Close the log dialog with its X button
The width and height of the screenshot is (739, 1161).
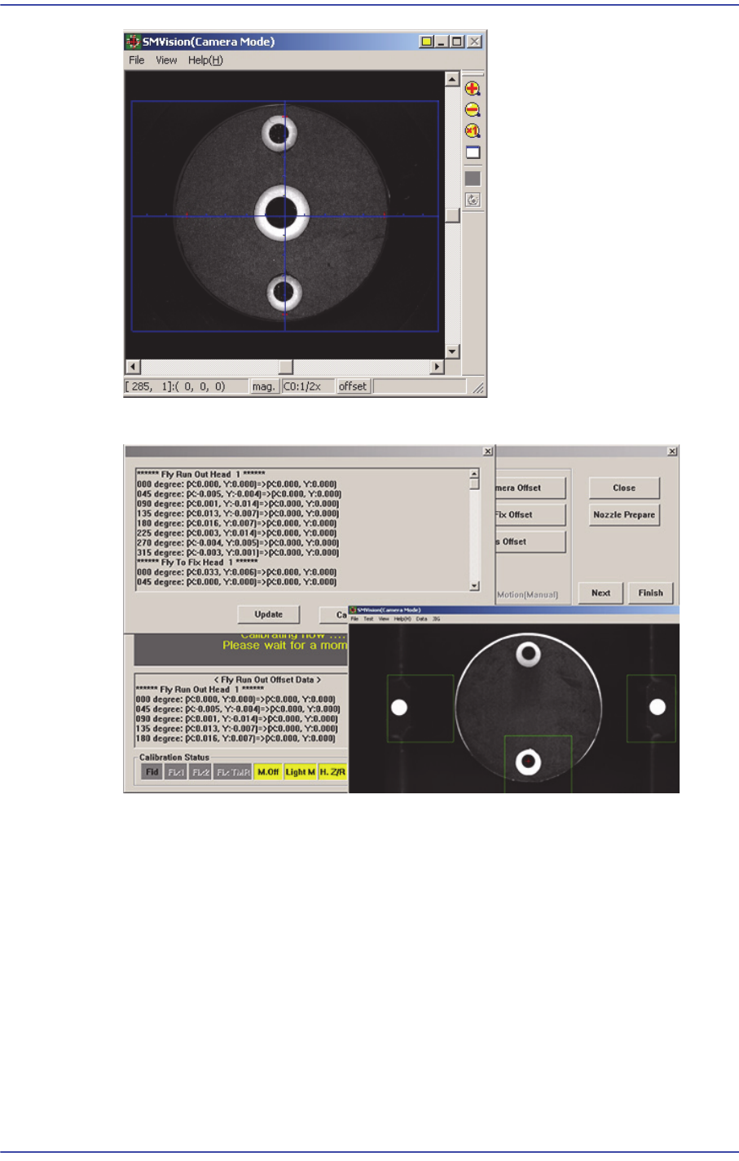pyautogui.click(x=487, y=452)
